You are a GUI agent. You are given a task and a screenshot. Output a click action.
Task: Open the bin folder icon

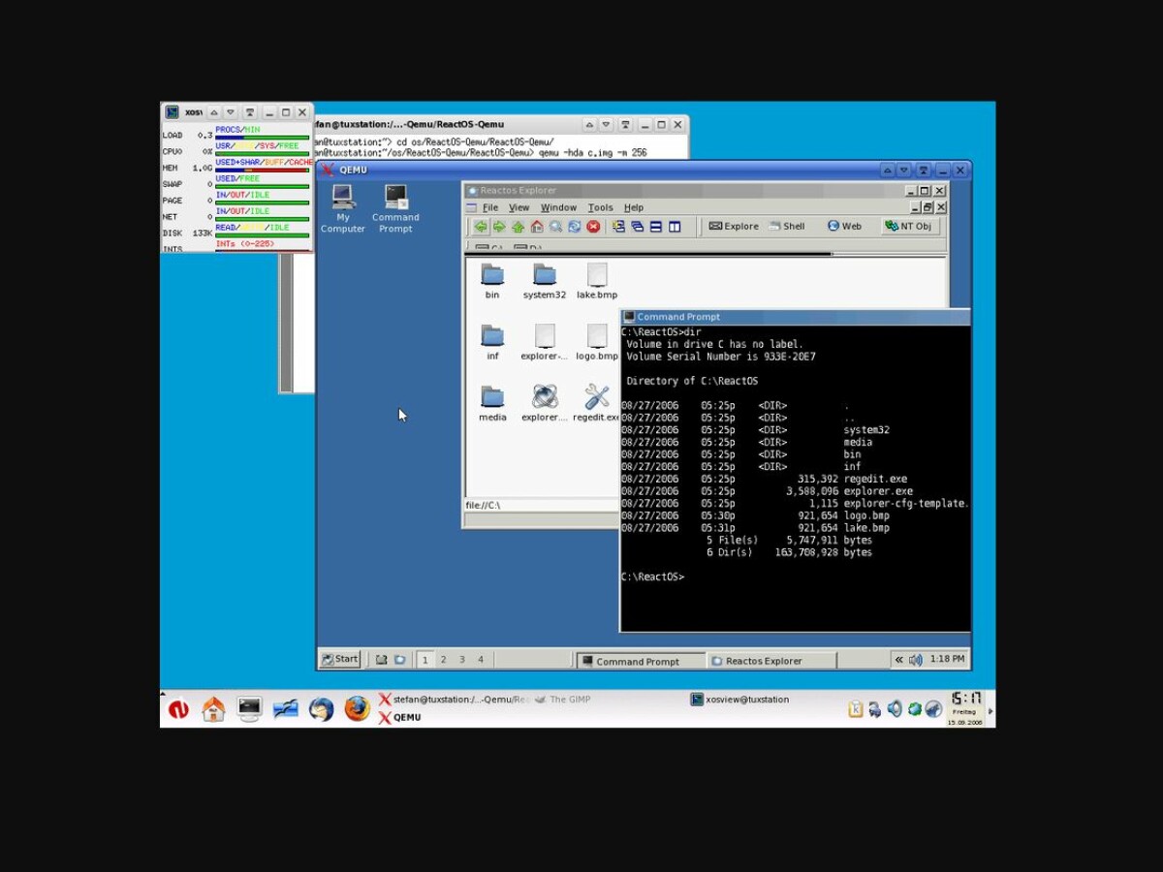492,275
